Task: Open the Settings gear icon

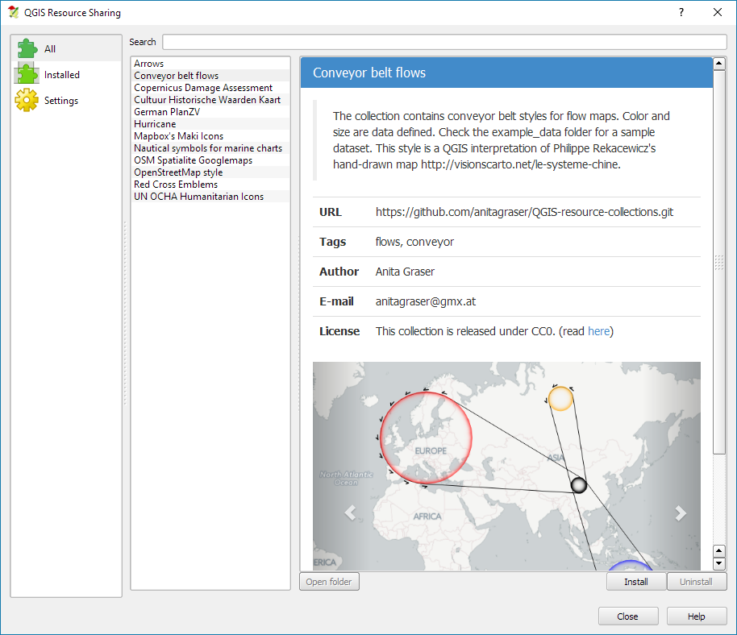Action: click(x=27, y=100)
